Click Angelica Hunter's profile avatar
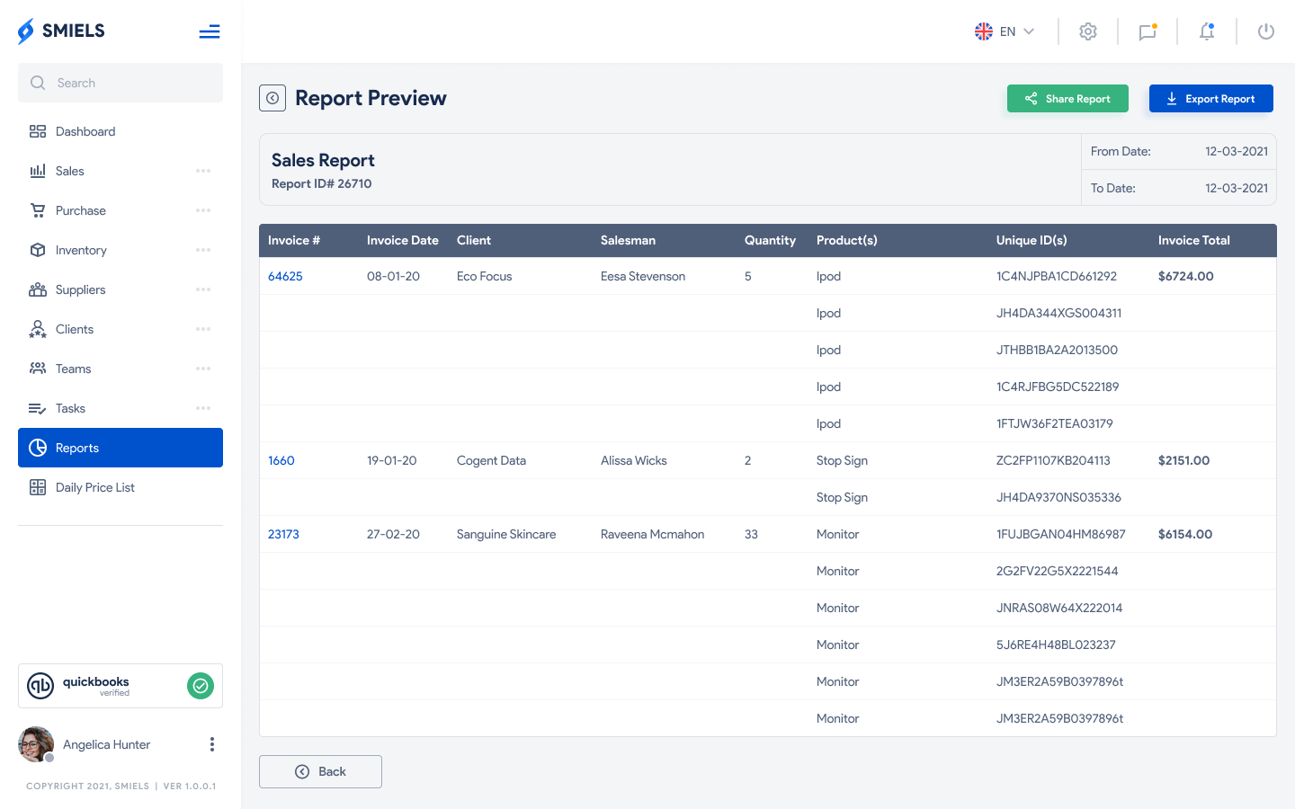 [36, 744]
